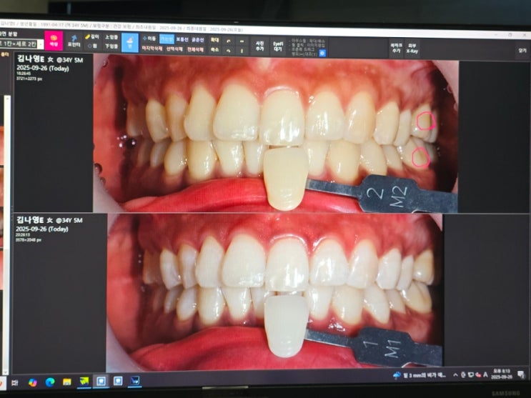
Task: Open the green-yellow app icon in taskbar
Action: coord(84,382)
